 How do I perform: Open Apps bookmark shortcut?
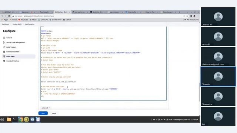pyautogui.click(x=5, y=20)
